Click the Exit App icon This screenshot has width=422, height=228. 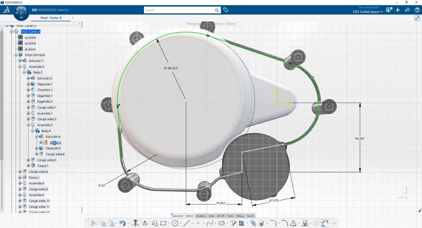pos(136,223)
